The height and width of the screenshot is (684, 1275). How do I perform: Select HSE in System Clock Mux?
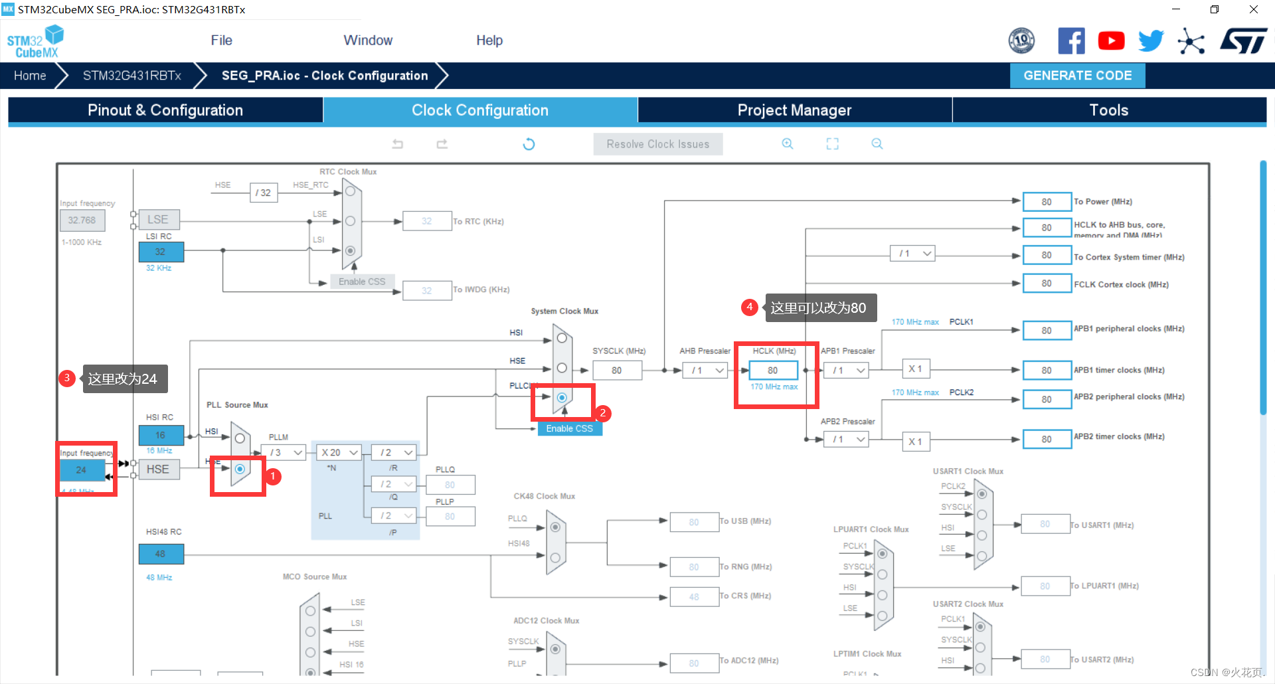click(x=562, y=368)
